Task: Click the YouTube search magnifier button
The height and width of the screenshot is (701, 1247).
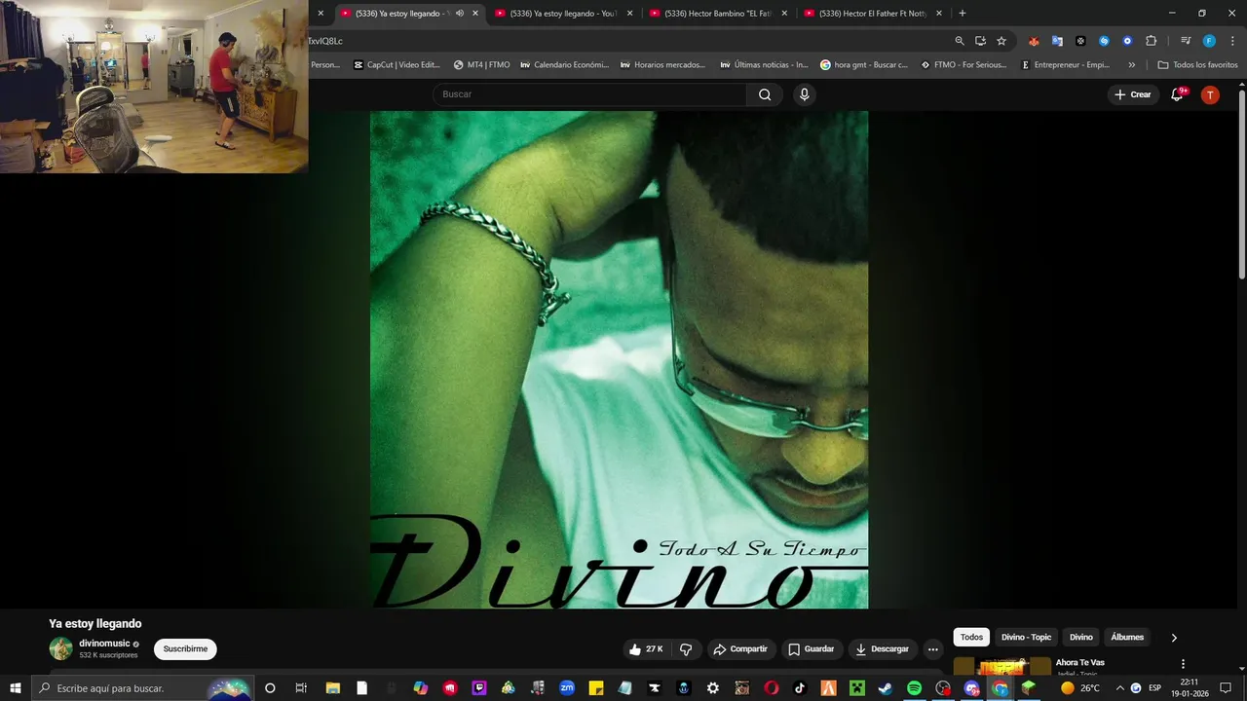Action: (765, 94)
